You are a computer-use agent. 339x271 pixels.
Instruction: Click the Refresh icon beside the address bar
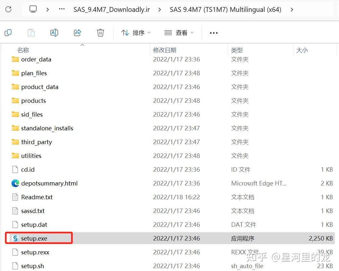coord(9,9)
